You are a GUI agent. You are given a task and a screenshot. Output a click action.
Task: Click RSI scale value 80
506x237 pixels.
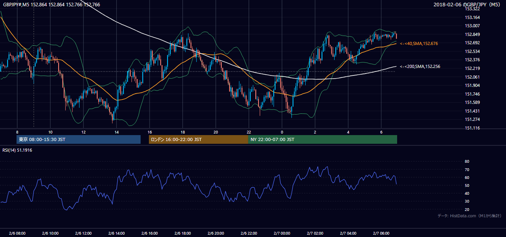coord(467,162)
